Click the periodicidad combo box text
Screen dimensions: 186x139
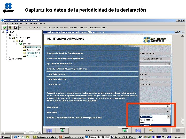click(153, 117)
